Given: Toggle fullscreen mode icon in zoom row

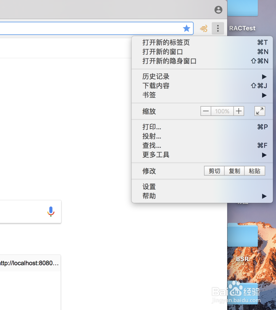Looking at the screenshot, I should [260, 111].
